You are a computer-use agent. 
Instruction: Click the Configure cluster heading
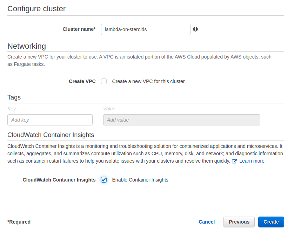click(x=36, y=9)
